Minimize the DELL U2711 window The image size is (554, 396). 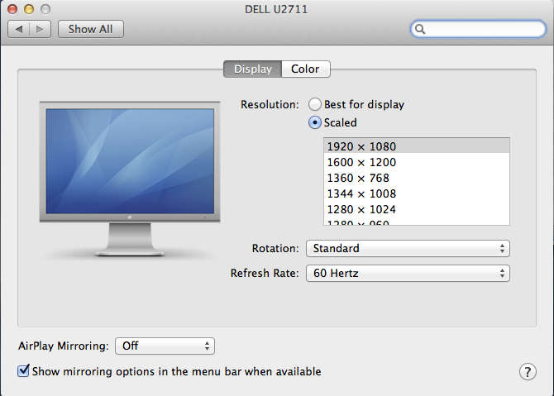point(29,9)
